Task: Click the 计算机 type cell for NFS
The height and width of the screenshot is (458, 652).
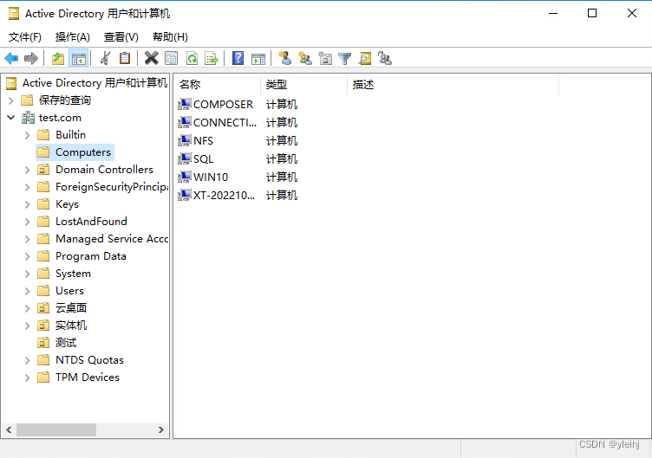Action: 282,140
